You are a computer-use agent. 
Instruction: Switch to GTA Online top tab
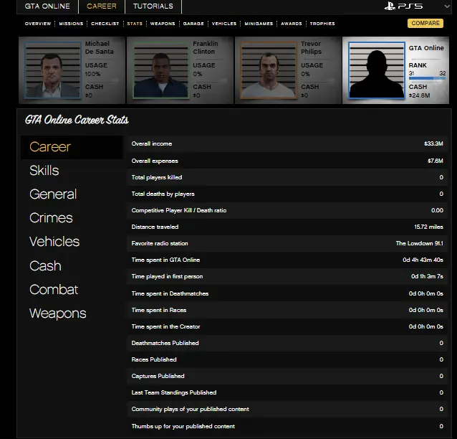[47, 6]
